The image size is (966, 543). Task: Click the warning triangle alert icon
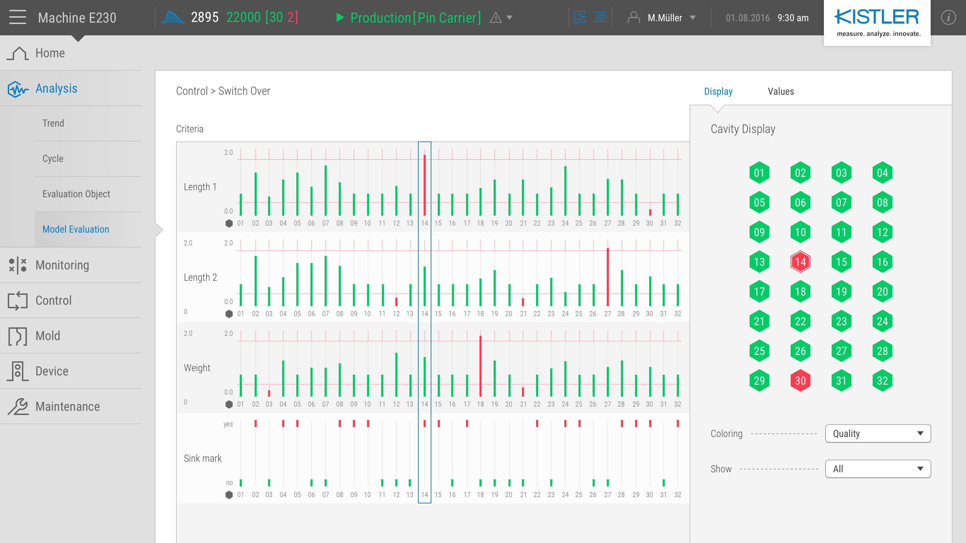coord(495,18)
